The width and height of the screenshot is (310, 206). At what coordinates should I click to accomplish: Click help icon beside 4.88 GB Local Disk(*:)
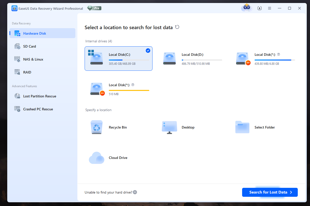279,54
